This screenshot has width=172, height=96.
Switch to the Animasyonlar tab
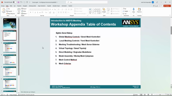point(32,6)
